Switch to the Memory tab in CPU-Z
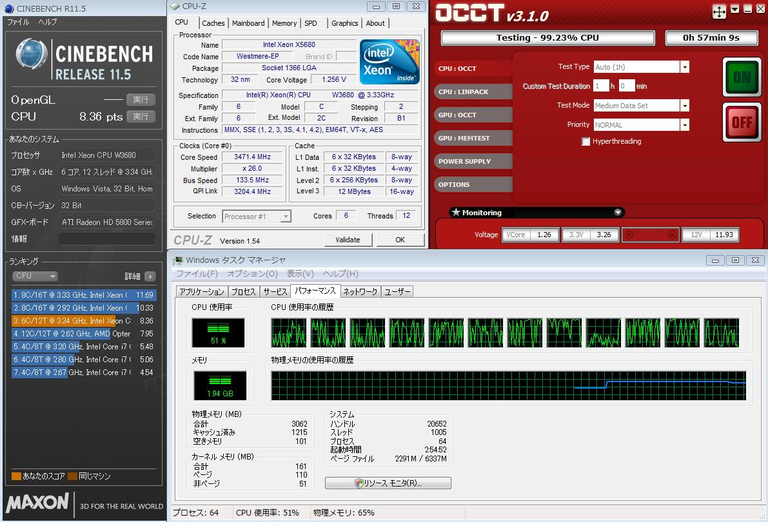Viewport: 768px width, 522px height. [x=284, y=23]
